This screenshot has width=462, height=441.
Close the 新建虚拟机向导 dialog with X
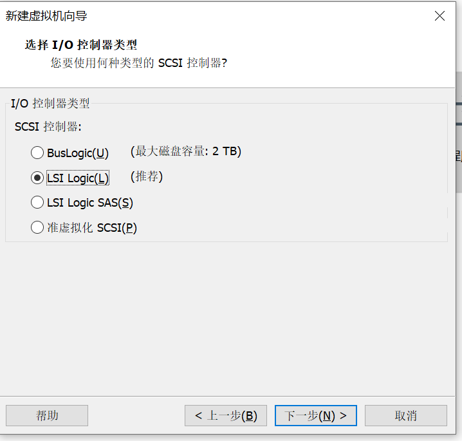point(439,16)
